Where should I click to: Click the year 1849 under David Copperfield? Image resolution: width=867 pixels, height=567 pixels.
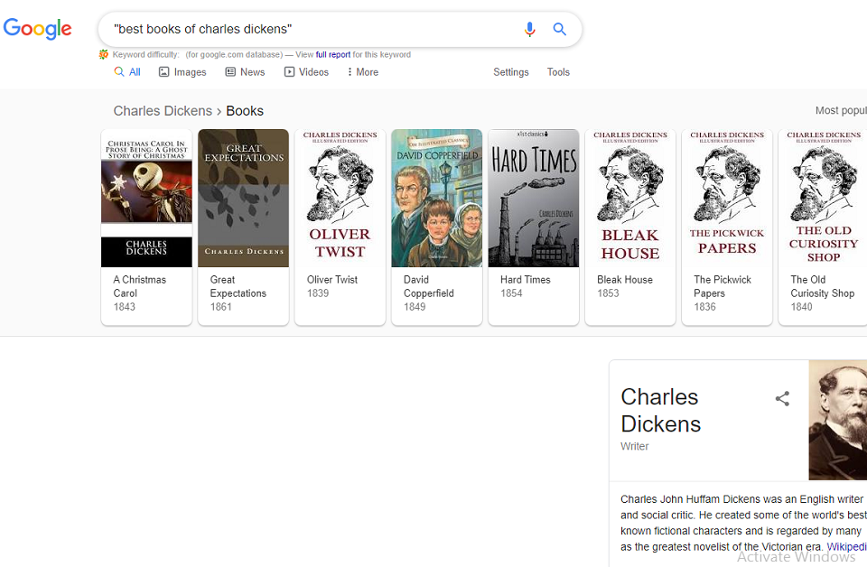pyautogui.click(x=415, y=307)
